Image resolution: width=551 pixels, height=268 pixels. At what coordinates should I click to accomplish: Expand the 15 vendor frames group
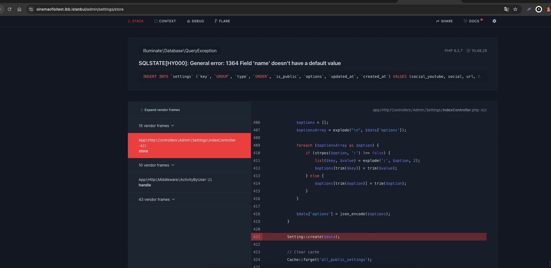[x=156, y=126]
